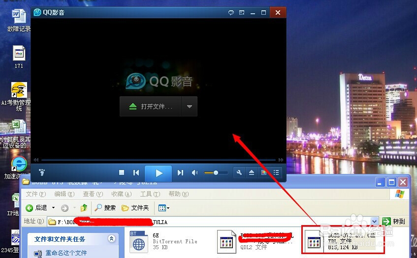
Task: Open the wrench settings tool in player
Action: click(x=239, y=173)
